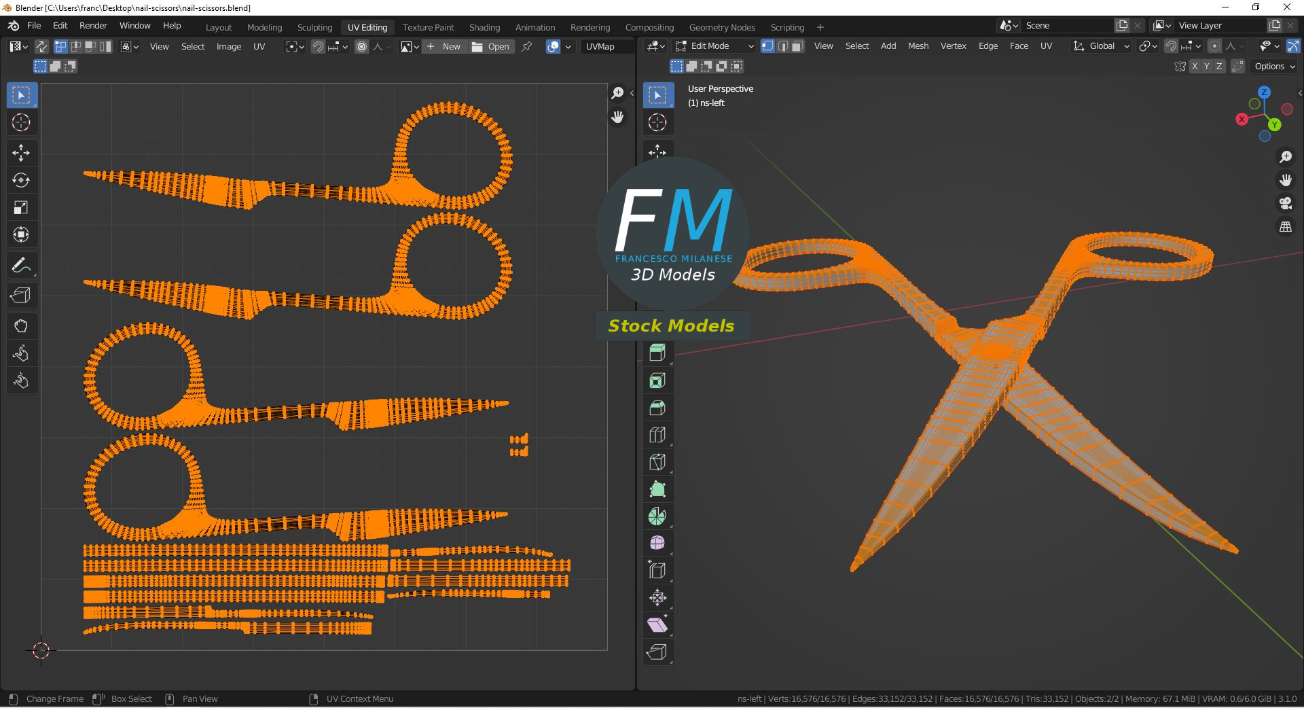Enable UV edge selection mode

pyautogui.click(x=76, y=46)
